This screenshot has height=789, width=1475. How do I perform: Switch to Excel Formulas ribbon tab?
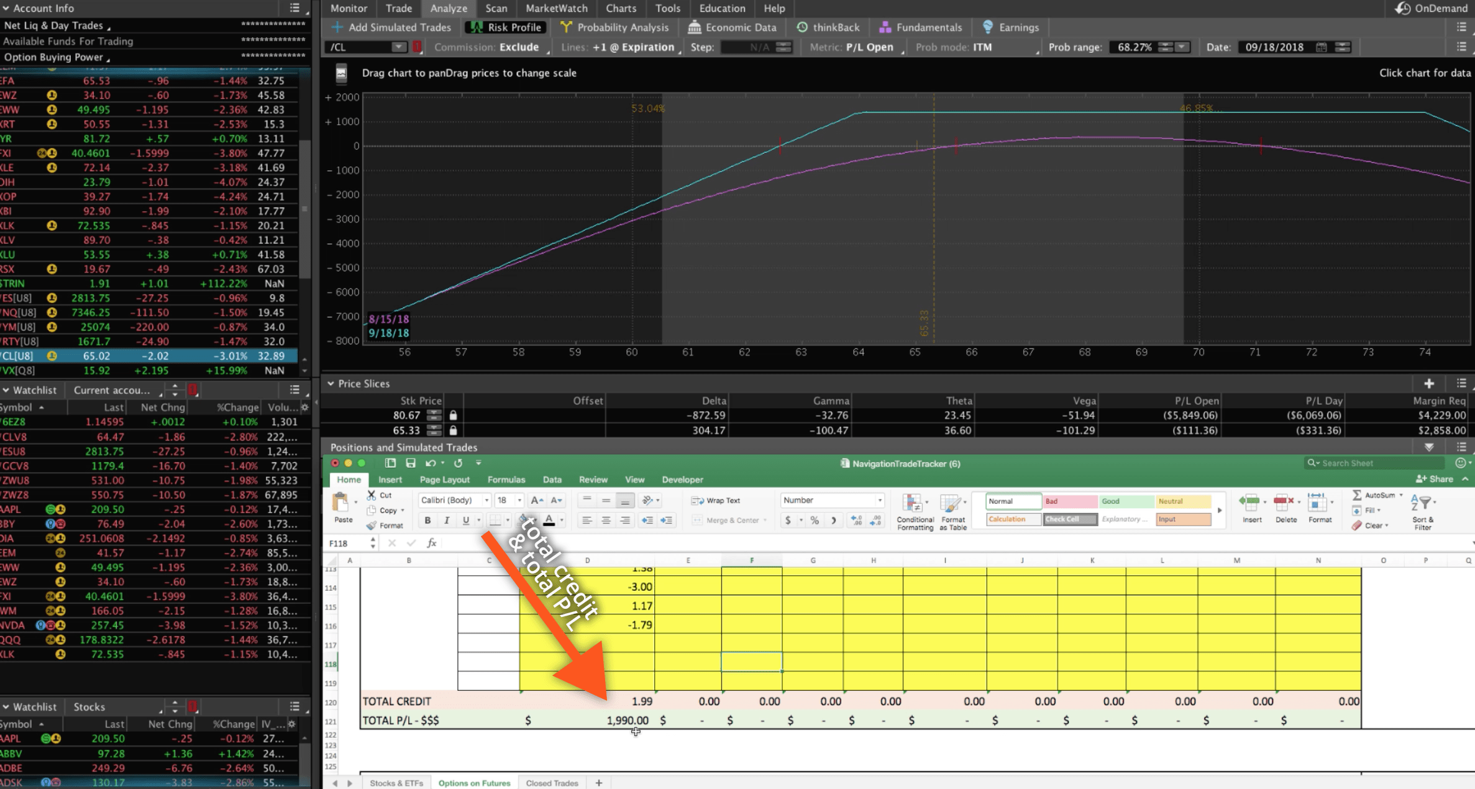pos(506,480)
